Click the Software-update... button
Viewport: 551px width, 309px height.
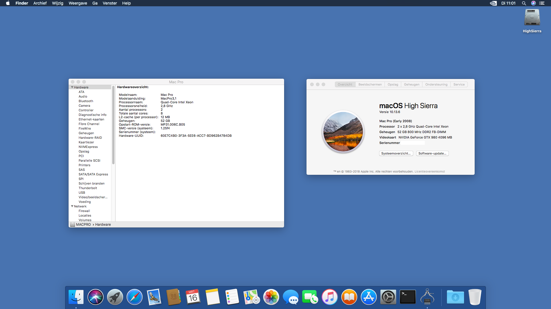tap(432, 153)
